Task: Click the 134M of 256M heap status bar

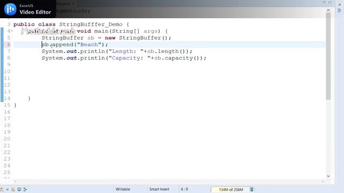Action: [231, 189]
